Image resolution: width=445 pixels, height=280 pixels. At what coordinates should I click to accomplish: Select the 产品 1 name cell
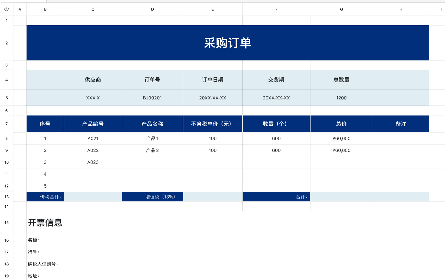pyautogui.click(x=152, y=138)
